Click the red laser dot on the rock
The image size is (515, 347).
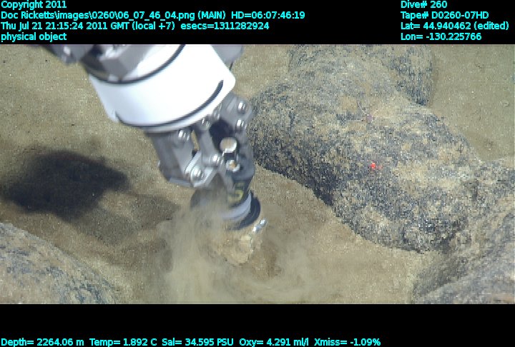point(373,166)
